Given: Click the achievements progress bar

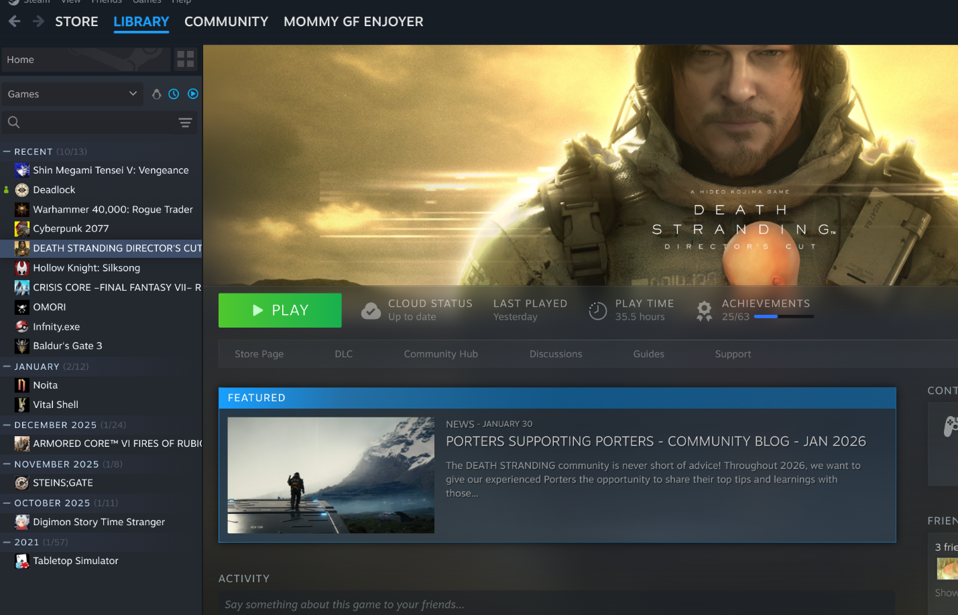Looking at the screenshot, I should point(784,316).
